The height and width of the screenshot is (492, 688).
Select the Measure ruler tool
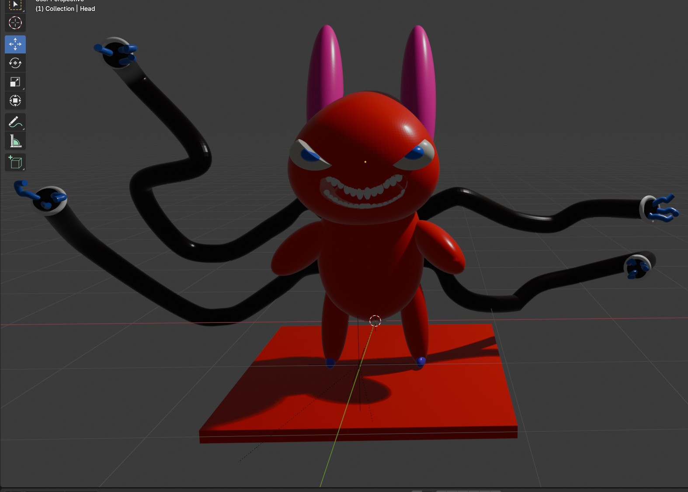tap(15, 141)
